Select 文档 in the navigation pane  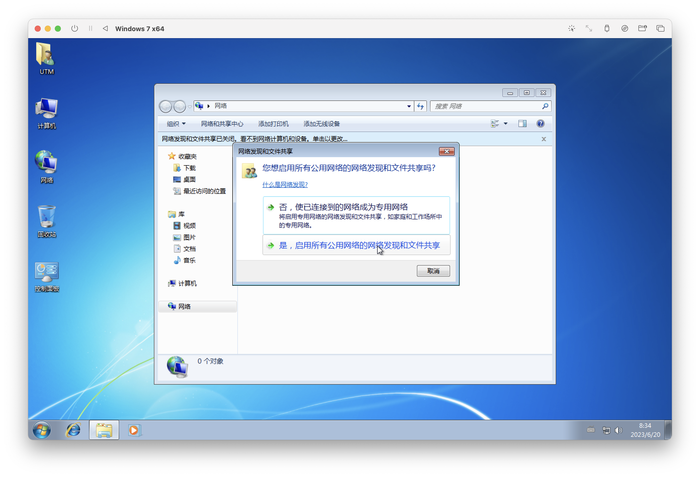pyautogui.click(x=190, y=249)
